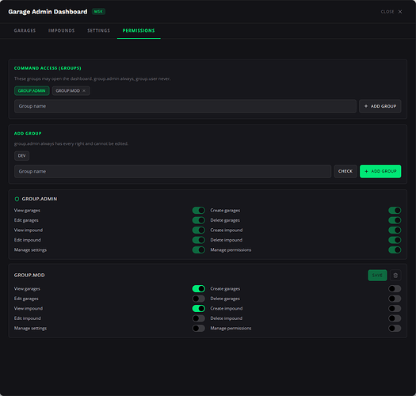Focus the Command Access group name field
The height and width of the screenshot is (396, 416).
tap(185, 106)
